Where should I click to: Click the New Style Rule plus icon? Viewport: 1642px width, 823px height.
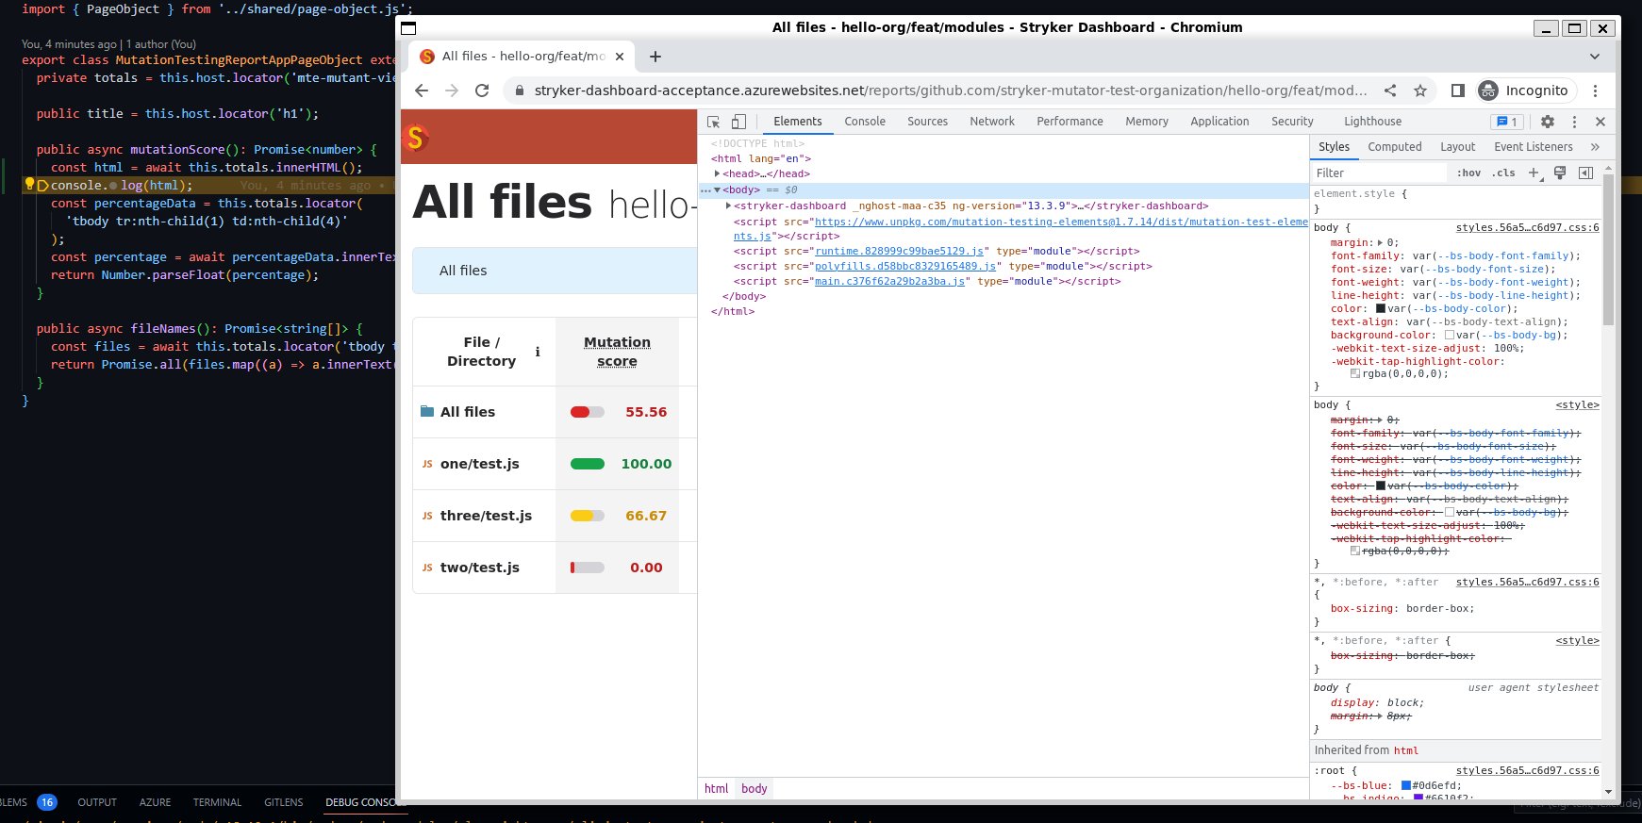pos(1534,173)
